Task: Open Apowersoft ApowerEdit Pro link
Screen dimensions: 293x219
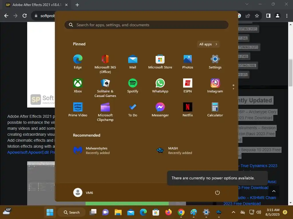Action: pos(31,152)
